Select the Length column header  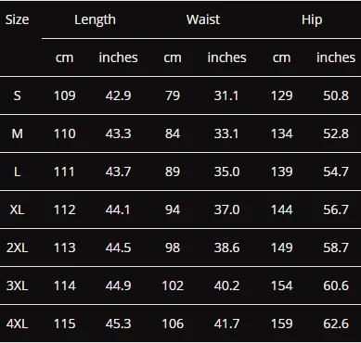point(95,19)
